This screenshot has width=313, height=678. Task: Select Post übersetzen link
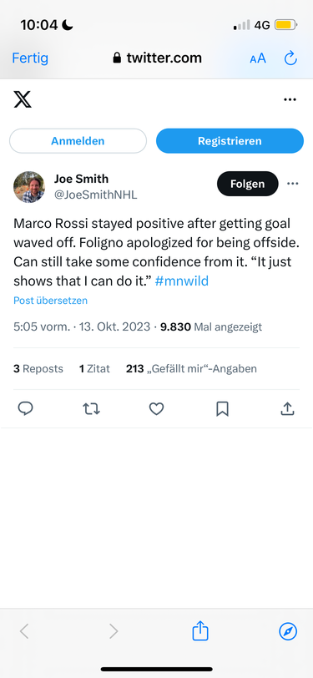coord(51,301)
